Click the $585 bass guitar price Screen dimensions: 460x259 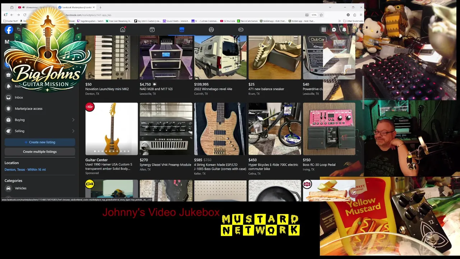(198, 160)
